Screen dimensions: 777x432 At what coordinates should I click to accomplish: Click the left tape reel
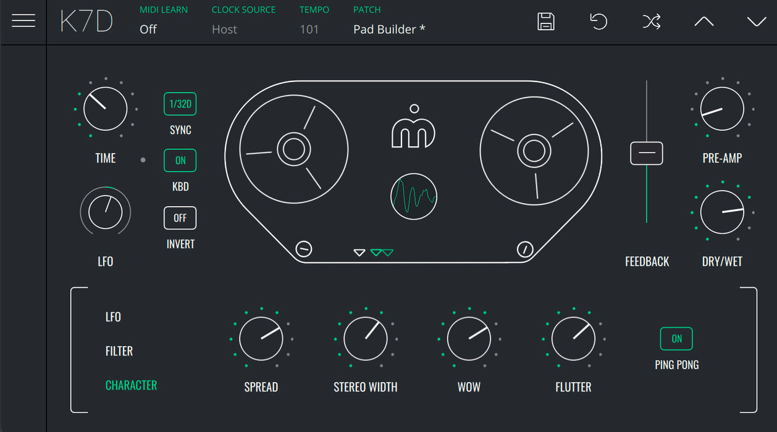(293, 149)
